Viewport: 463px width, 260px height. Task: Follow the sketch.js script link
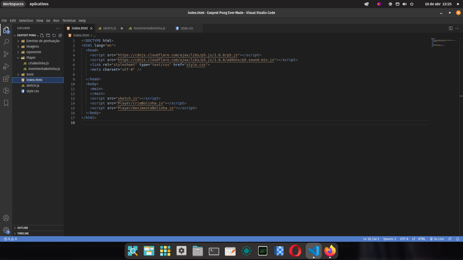(127, 99)
